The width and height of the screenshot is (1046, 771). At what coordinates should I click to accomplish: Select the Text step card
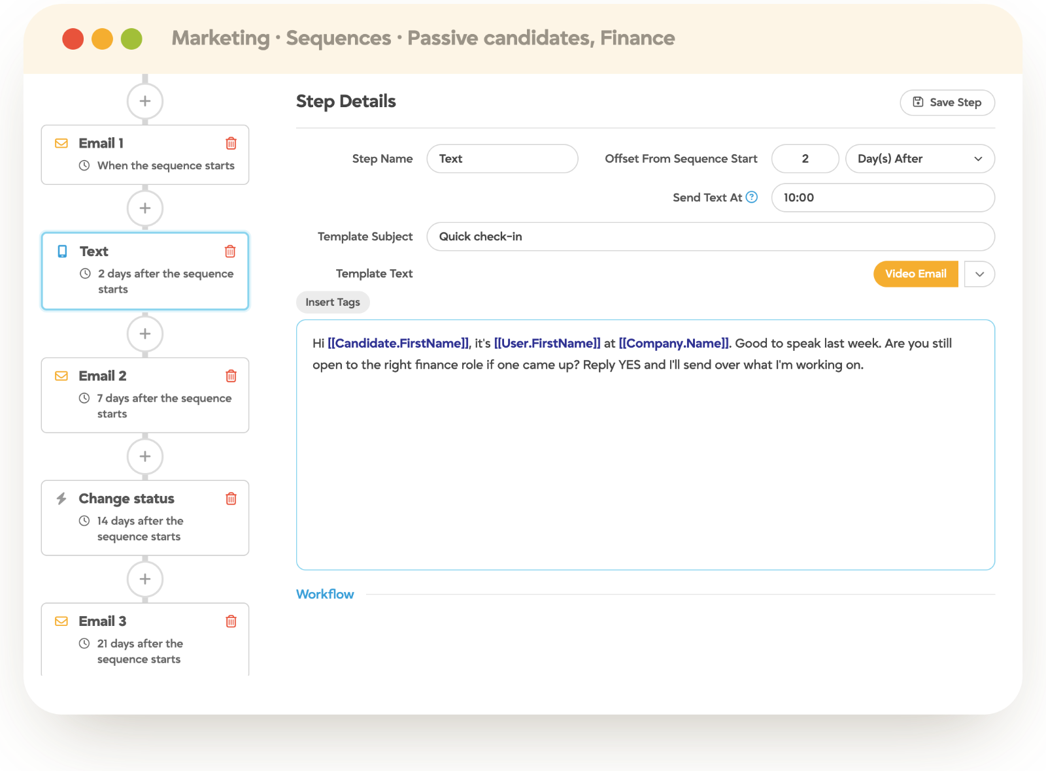(145, 271)
